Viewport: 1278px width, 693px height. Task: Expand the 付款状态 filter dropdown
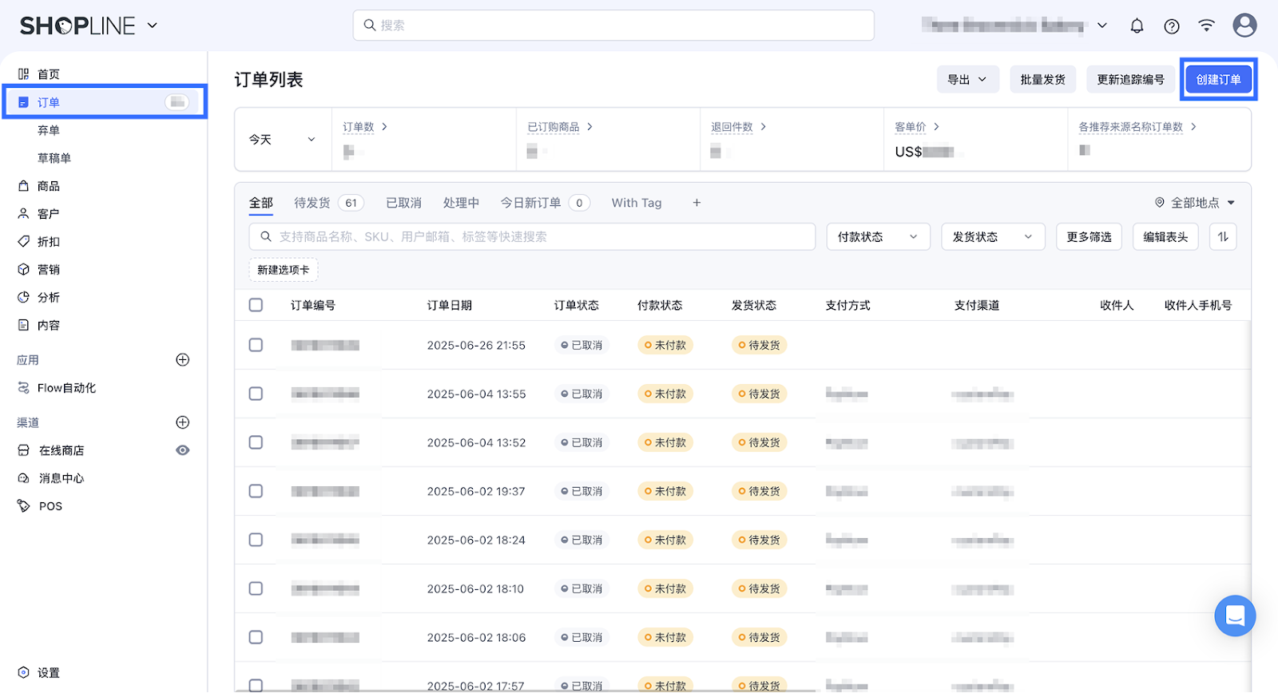[878, 237]
